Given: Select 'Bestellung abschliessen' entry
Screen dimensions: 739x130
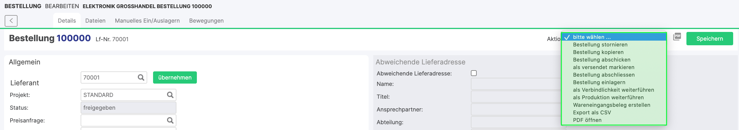Looking at the screenshot, I should point(603,75).
